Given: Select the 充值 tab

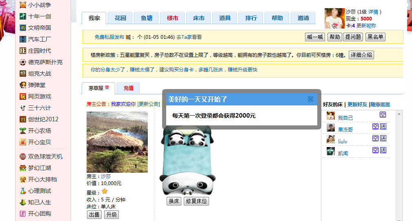Looking at the screenshot, I should 129,88.
